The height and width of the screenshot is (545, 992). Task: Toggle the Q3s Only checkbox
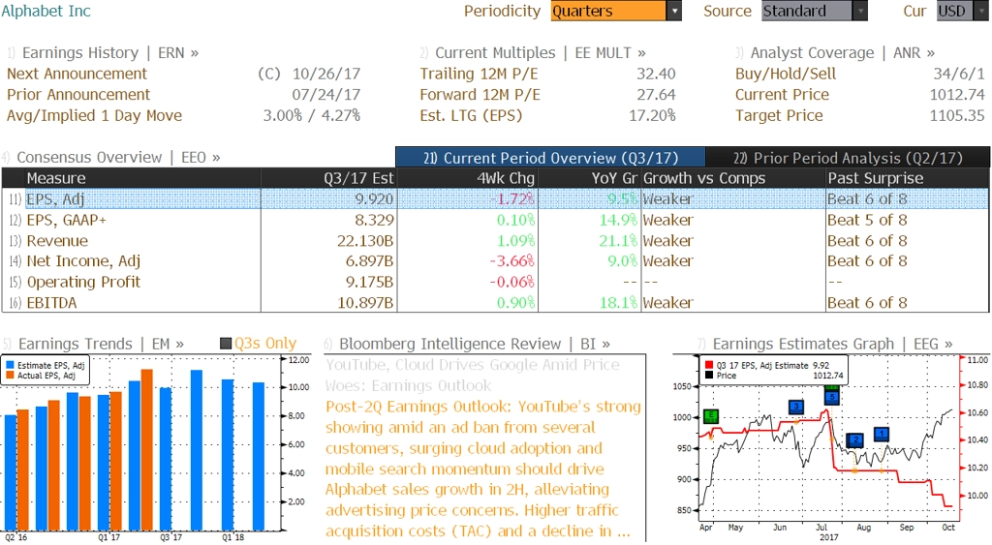(x=226, y=344)
